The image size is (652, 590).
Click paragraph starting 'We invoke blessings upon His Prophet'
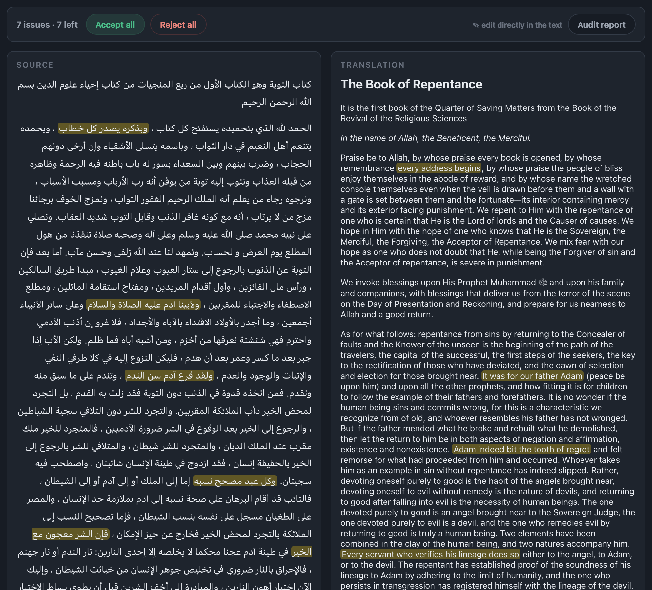click(x=485, y=298)
